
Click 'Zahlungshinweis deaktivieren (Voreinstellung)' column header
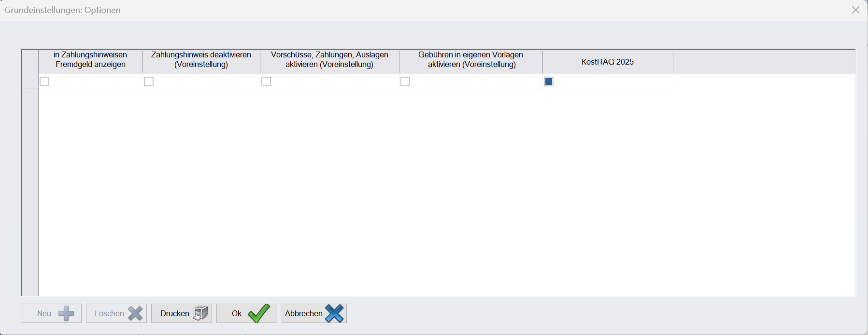(201, 62)
